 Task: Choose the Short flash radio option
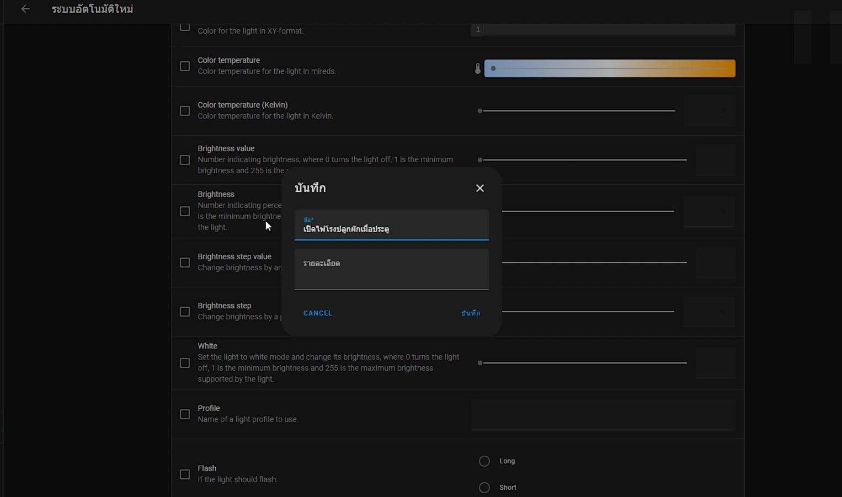tap(484, 488)
